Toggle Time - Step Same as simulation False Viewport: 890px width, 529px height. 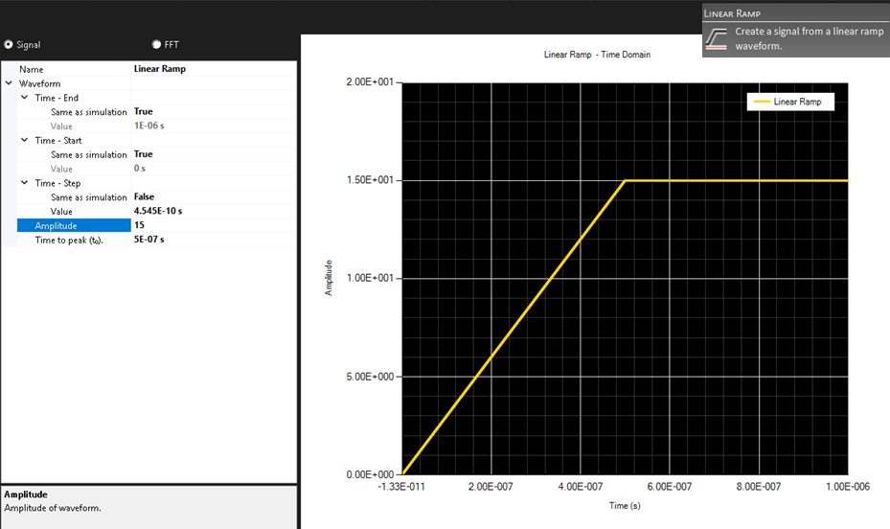[x=213, y=196]
